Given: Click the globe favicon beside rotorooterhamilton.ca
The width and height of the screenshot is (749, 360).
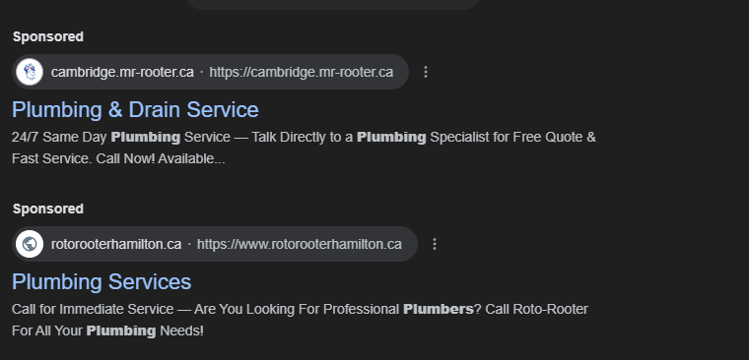Looking at the screenshot, I should [30, 244].
